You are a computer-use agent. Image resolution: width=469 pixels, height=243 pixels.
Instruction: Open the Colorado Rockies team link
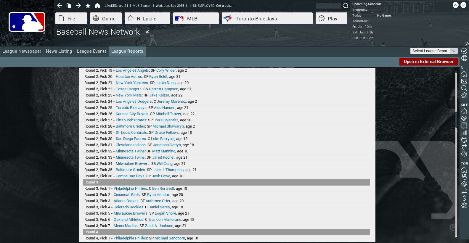click(x=129, y=207)
